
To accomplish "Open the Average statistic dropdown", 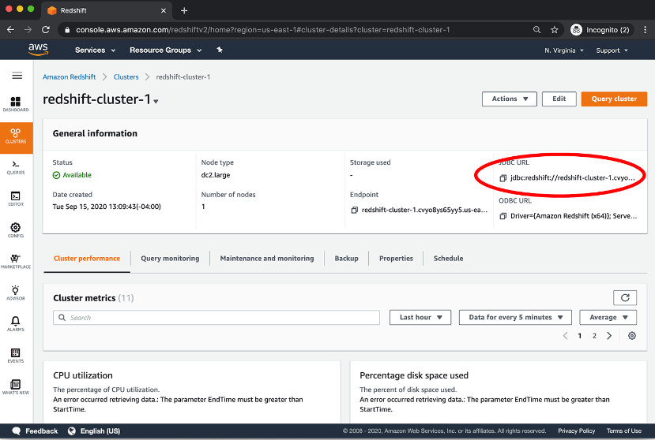I will (608, 318).
